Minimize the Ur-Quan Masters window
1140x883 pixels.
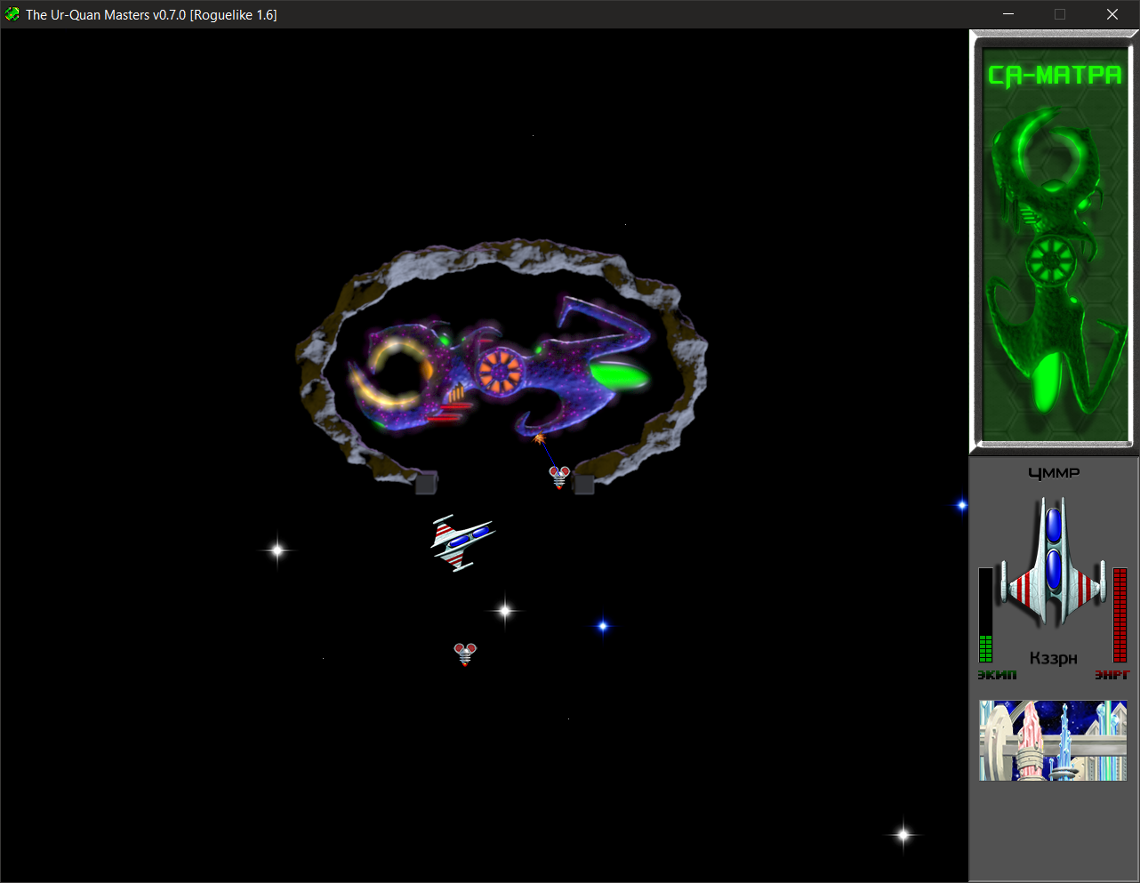pos(1008,14)
